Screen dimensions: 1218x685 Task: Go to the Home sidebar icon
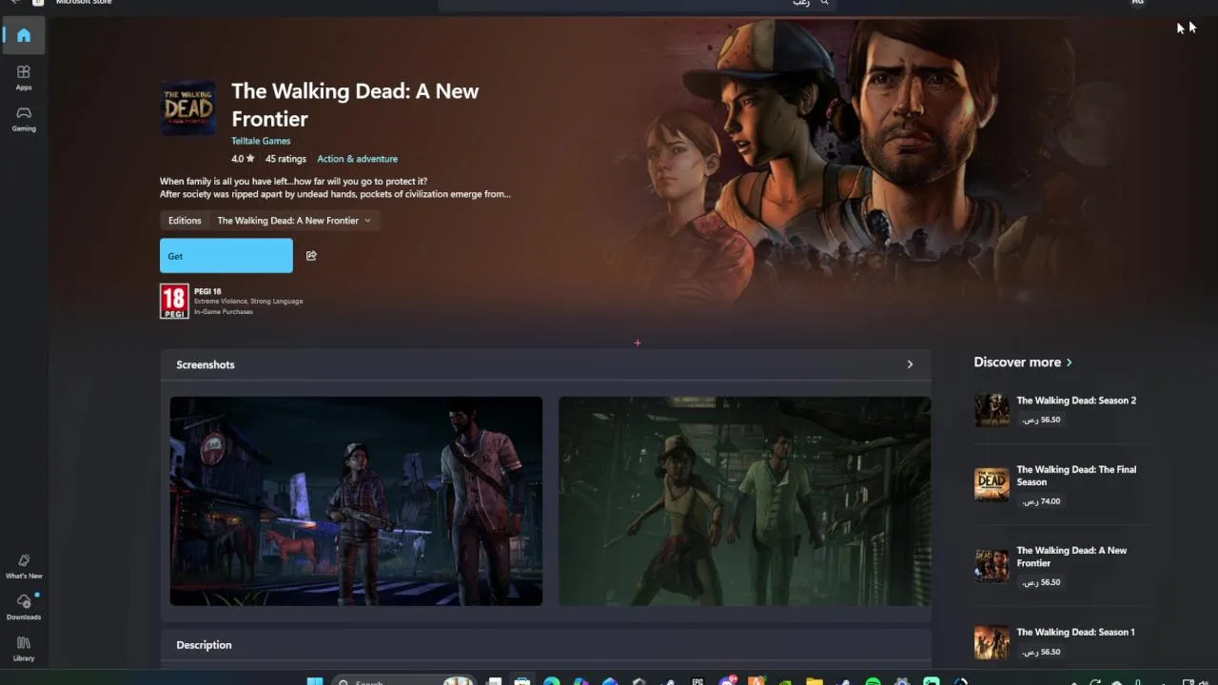coord(24,35)
